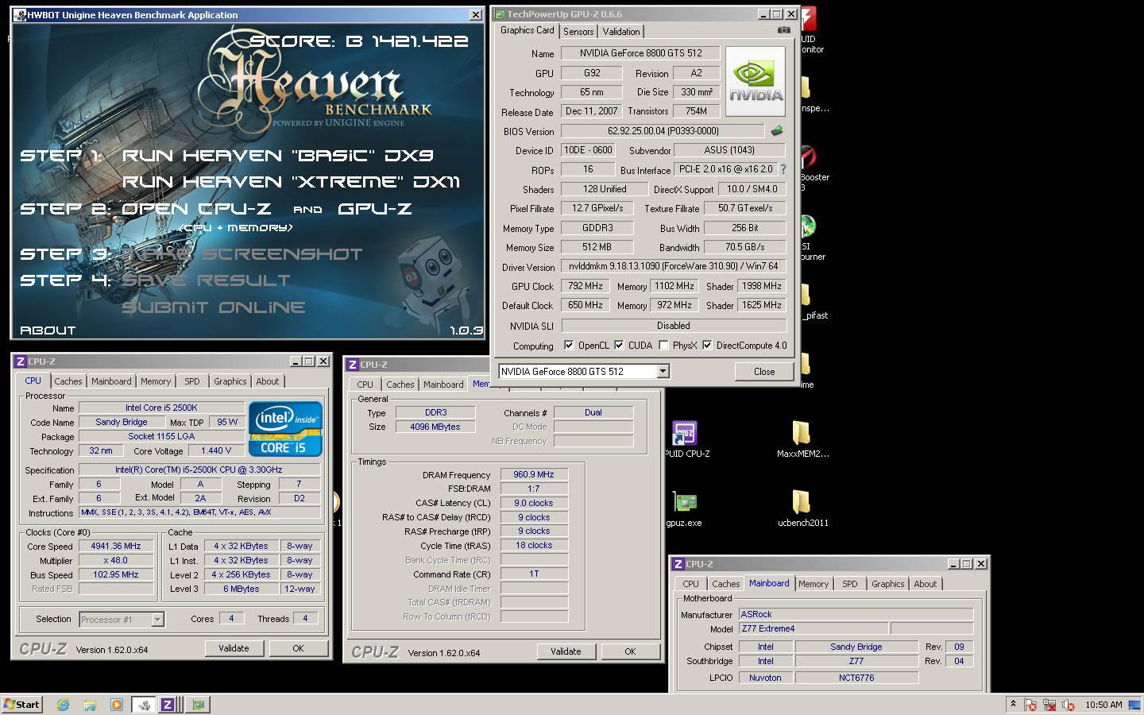Image resolution: width=1144 pixels, height=715 pixels.
Task: Open CPU tab in mainboard CPU-Z window
Action: [x=691, y=584]
